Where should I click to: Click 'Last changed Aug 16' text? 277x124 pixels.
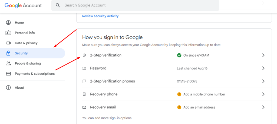click(x=192, y=68)
